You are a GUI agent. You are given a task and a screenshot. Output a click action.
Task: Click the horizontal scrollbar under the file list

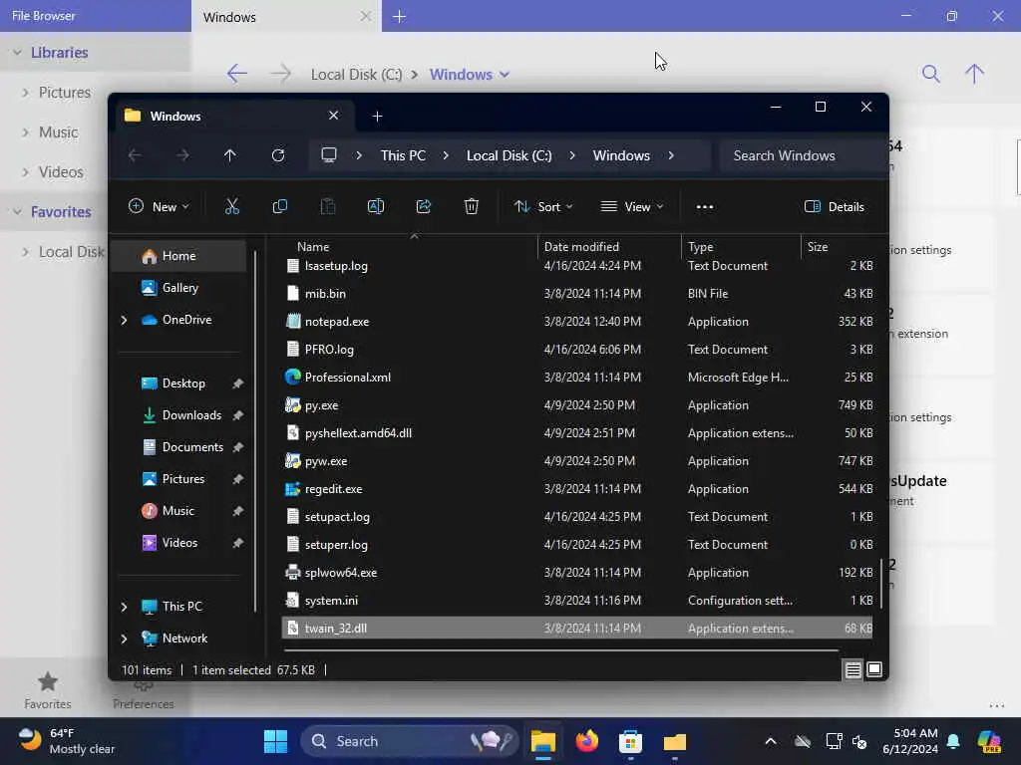pyautogui.click(x=561, y=649)
